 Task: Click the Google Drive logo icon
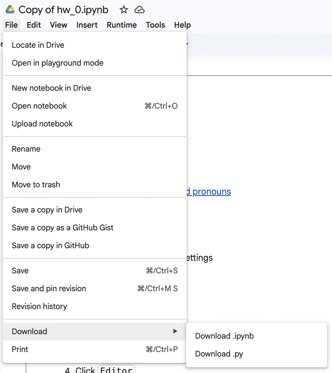tap(10, 10)
